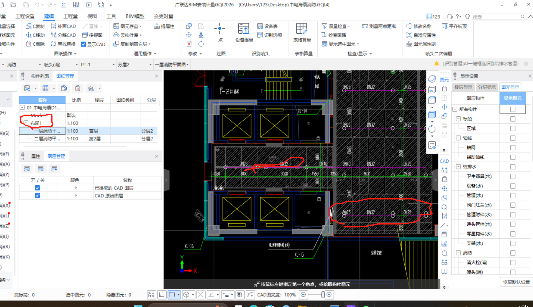Click 恢复默认设置 button
This screenshot has width=533, height=307.
[516, 282]
